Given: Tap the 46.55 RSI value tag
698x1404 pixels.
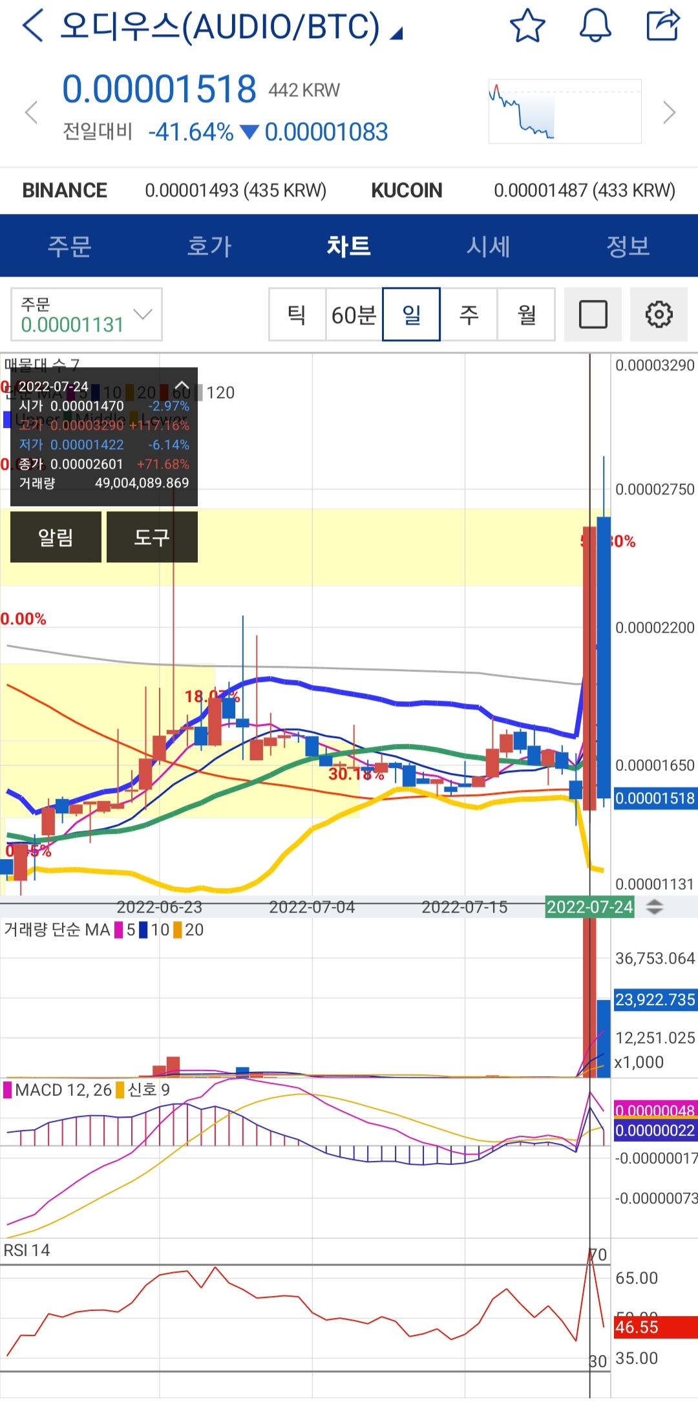Looking at the screenshot, I should click(655, 1327).
